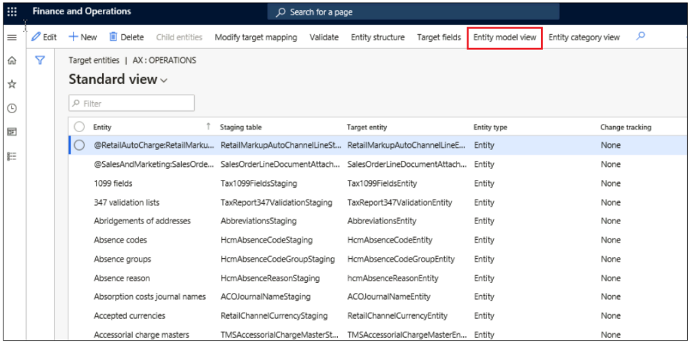Image resolution: width=692 pixels, height=342 pixels.
Task: Click the grid Filter input field
Action: (x=131, y=104)
